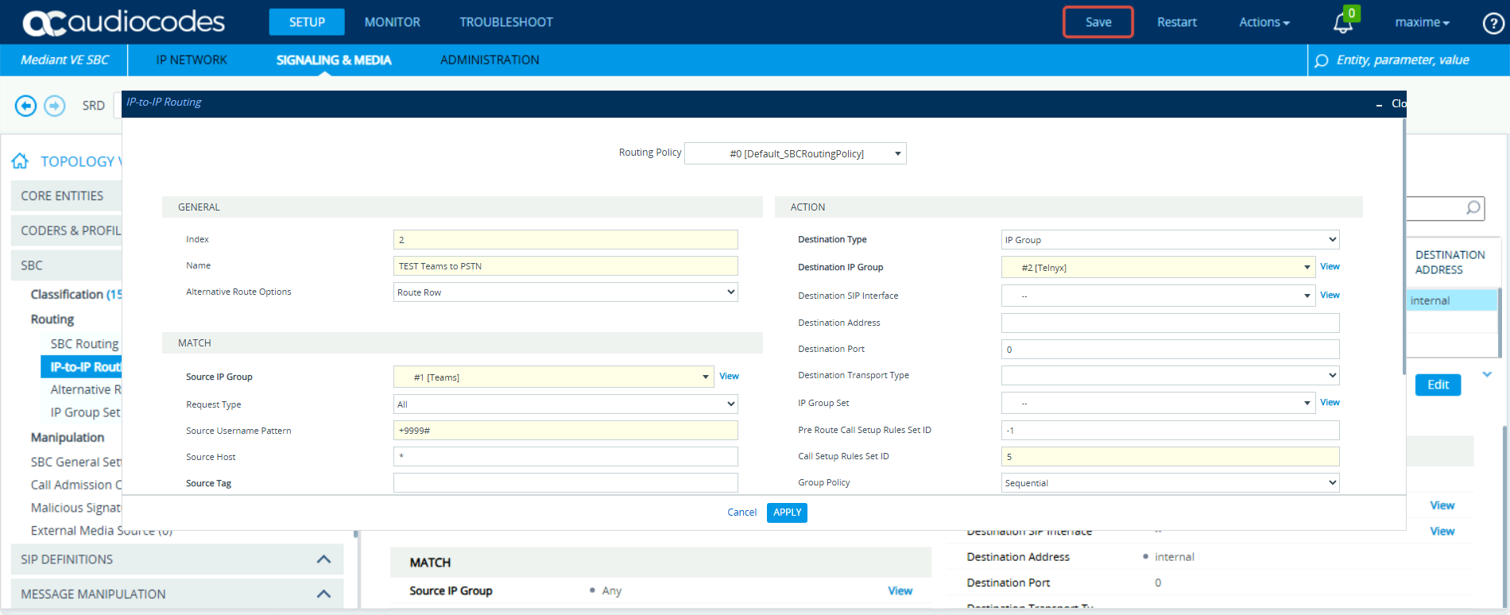The image size is (1510, 615).
Task: Click the table search magnifier icon
Action: 1473,207
